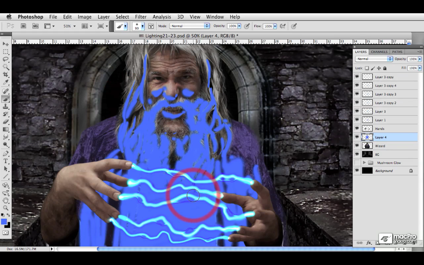Click the layer style fx icon
Image resolution: width=424 pixels, height=265 pixels.
368,243
